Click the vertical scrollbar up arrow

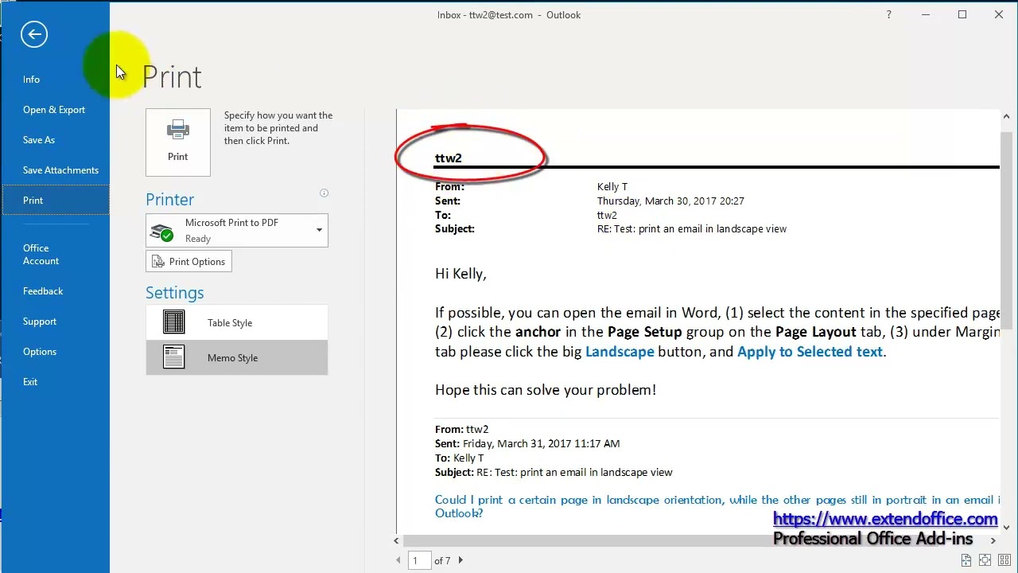(x=1006, y=116)
